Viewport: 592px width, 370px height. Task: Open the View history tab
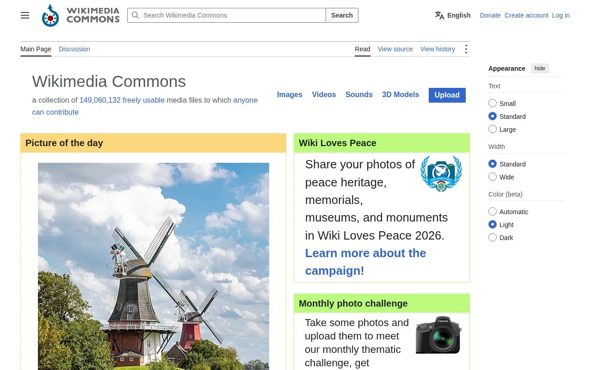(x=438, y=49)
